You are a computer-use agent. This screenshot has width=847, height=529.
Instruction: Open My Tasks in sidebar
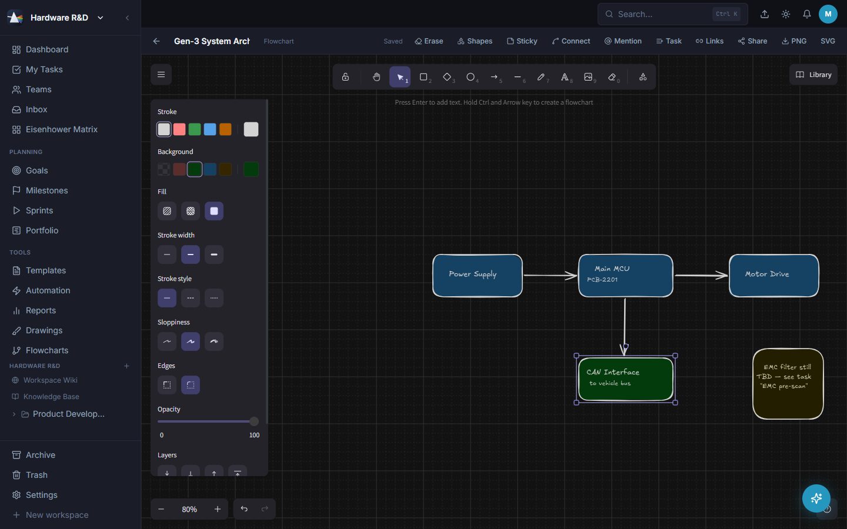pyautogui.click(x=71, y=69)
